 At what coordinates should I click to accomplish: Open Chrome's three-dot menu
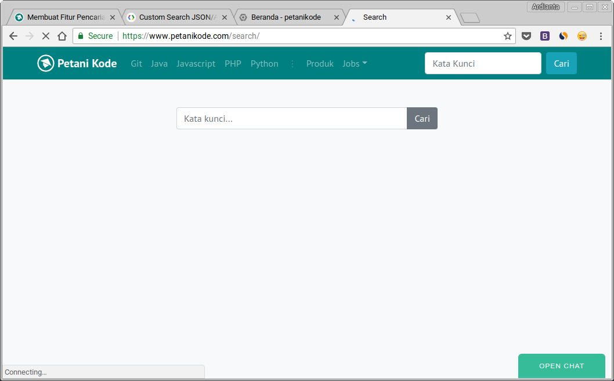(601, 36)
